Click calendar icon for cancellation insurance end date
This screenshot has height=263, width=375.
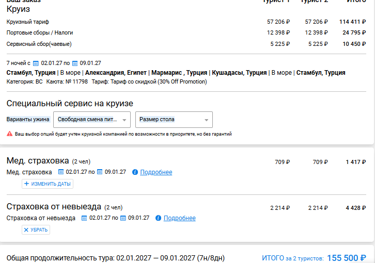123,218
